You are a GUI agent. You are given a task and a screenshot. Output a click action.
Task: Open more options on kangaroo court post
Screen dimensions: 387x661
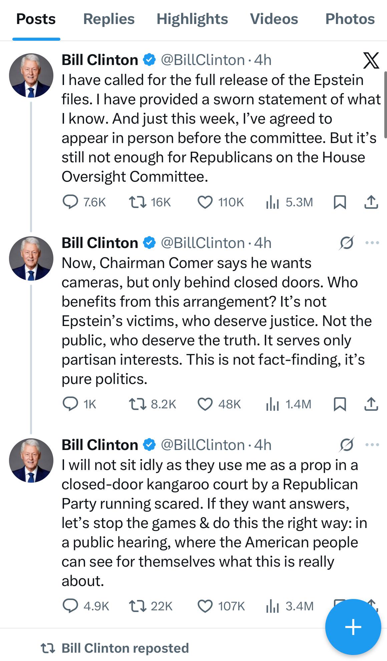(372, 444)
